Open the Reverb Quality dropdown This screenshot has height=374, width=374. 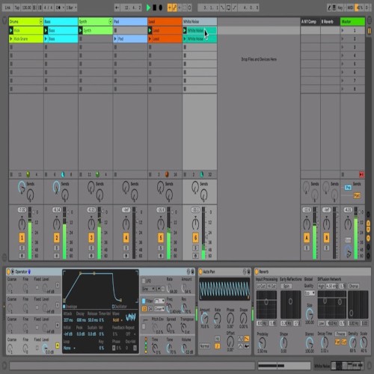coord(310,293)
